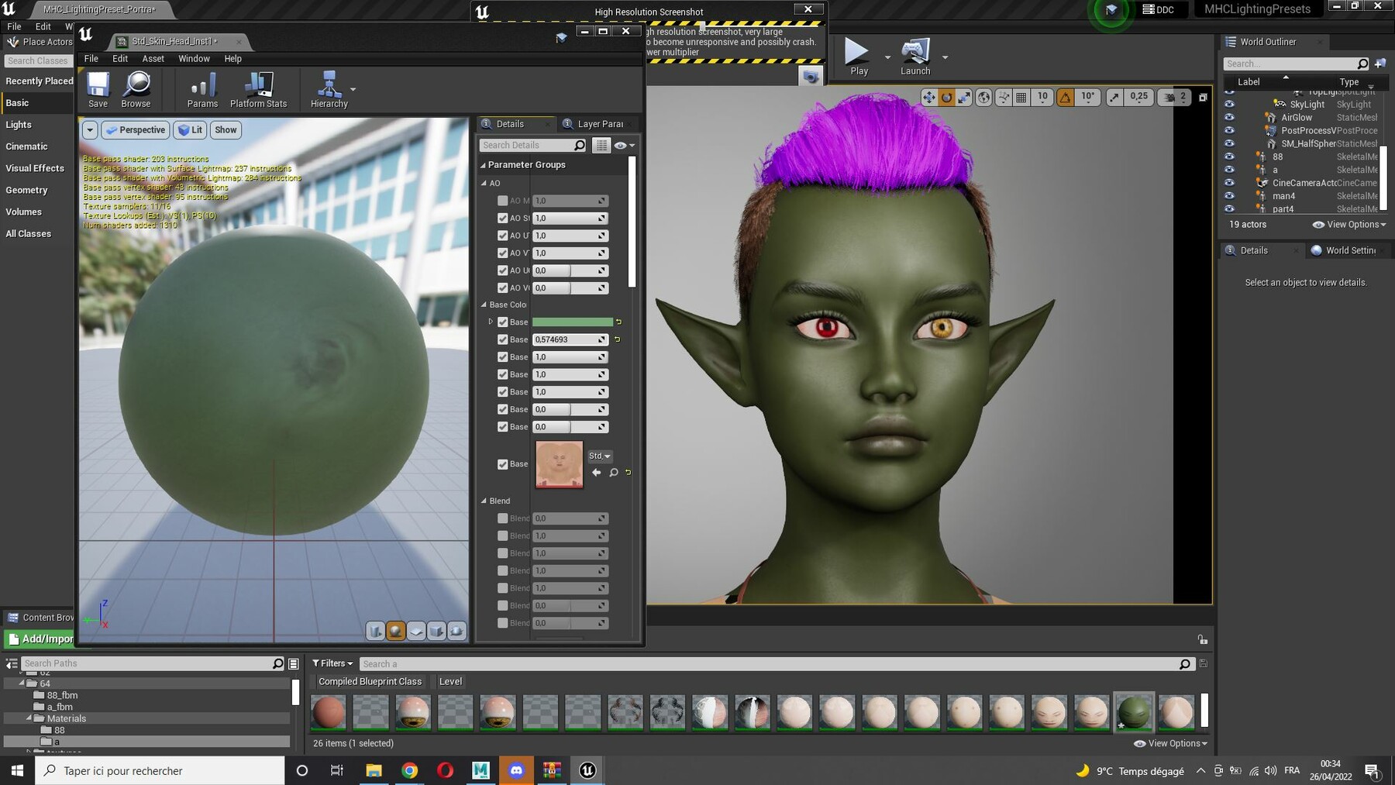The height and width of the screenshot is (785, 1395).
Task: Play the level in editor
Action: tap(858, 57)
